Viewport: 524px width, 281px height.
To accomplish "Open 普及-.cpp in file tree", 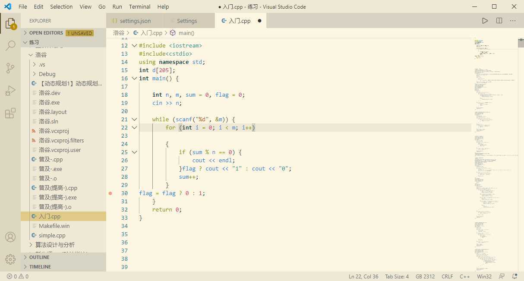I will [x=63, y=159].
